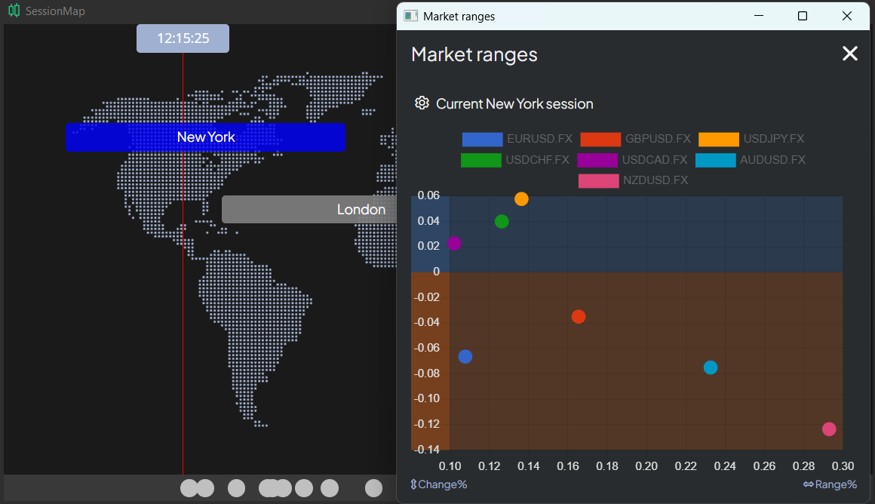Viewport: 875px width, 504px height.
Task: Click the SessionMap candlestick logo icon
Action: pyautogui.click(x=14, y=11)
